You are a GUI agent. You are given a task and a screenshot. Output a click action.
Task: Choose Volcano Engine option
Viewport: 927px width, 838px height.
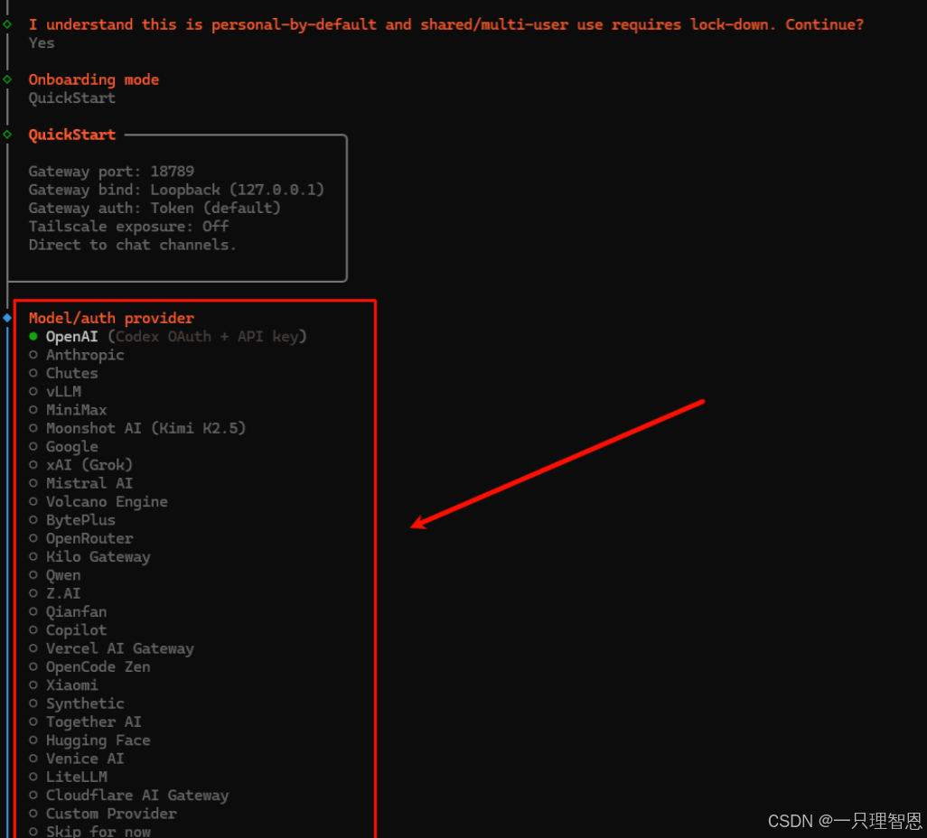point(98,501)
